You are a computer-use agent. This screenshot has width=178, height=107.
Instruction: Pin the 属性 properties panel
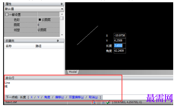pos(62,4)
